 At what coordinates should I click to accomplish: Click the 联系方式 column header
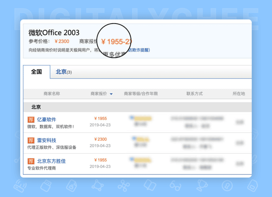point(194,94)
